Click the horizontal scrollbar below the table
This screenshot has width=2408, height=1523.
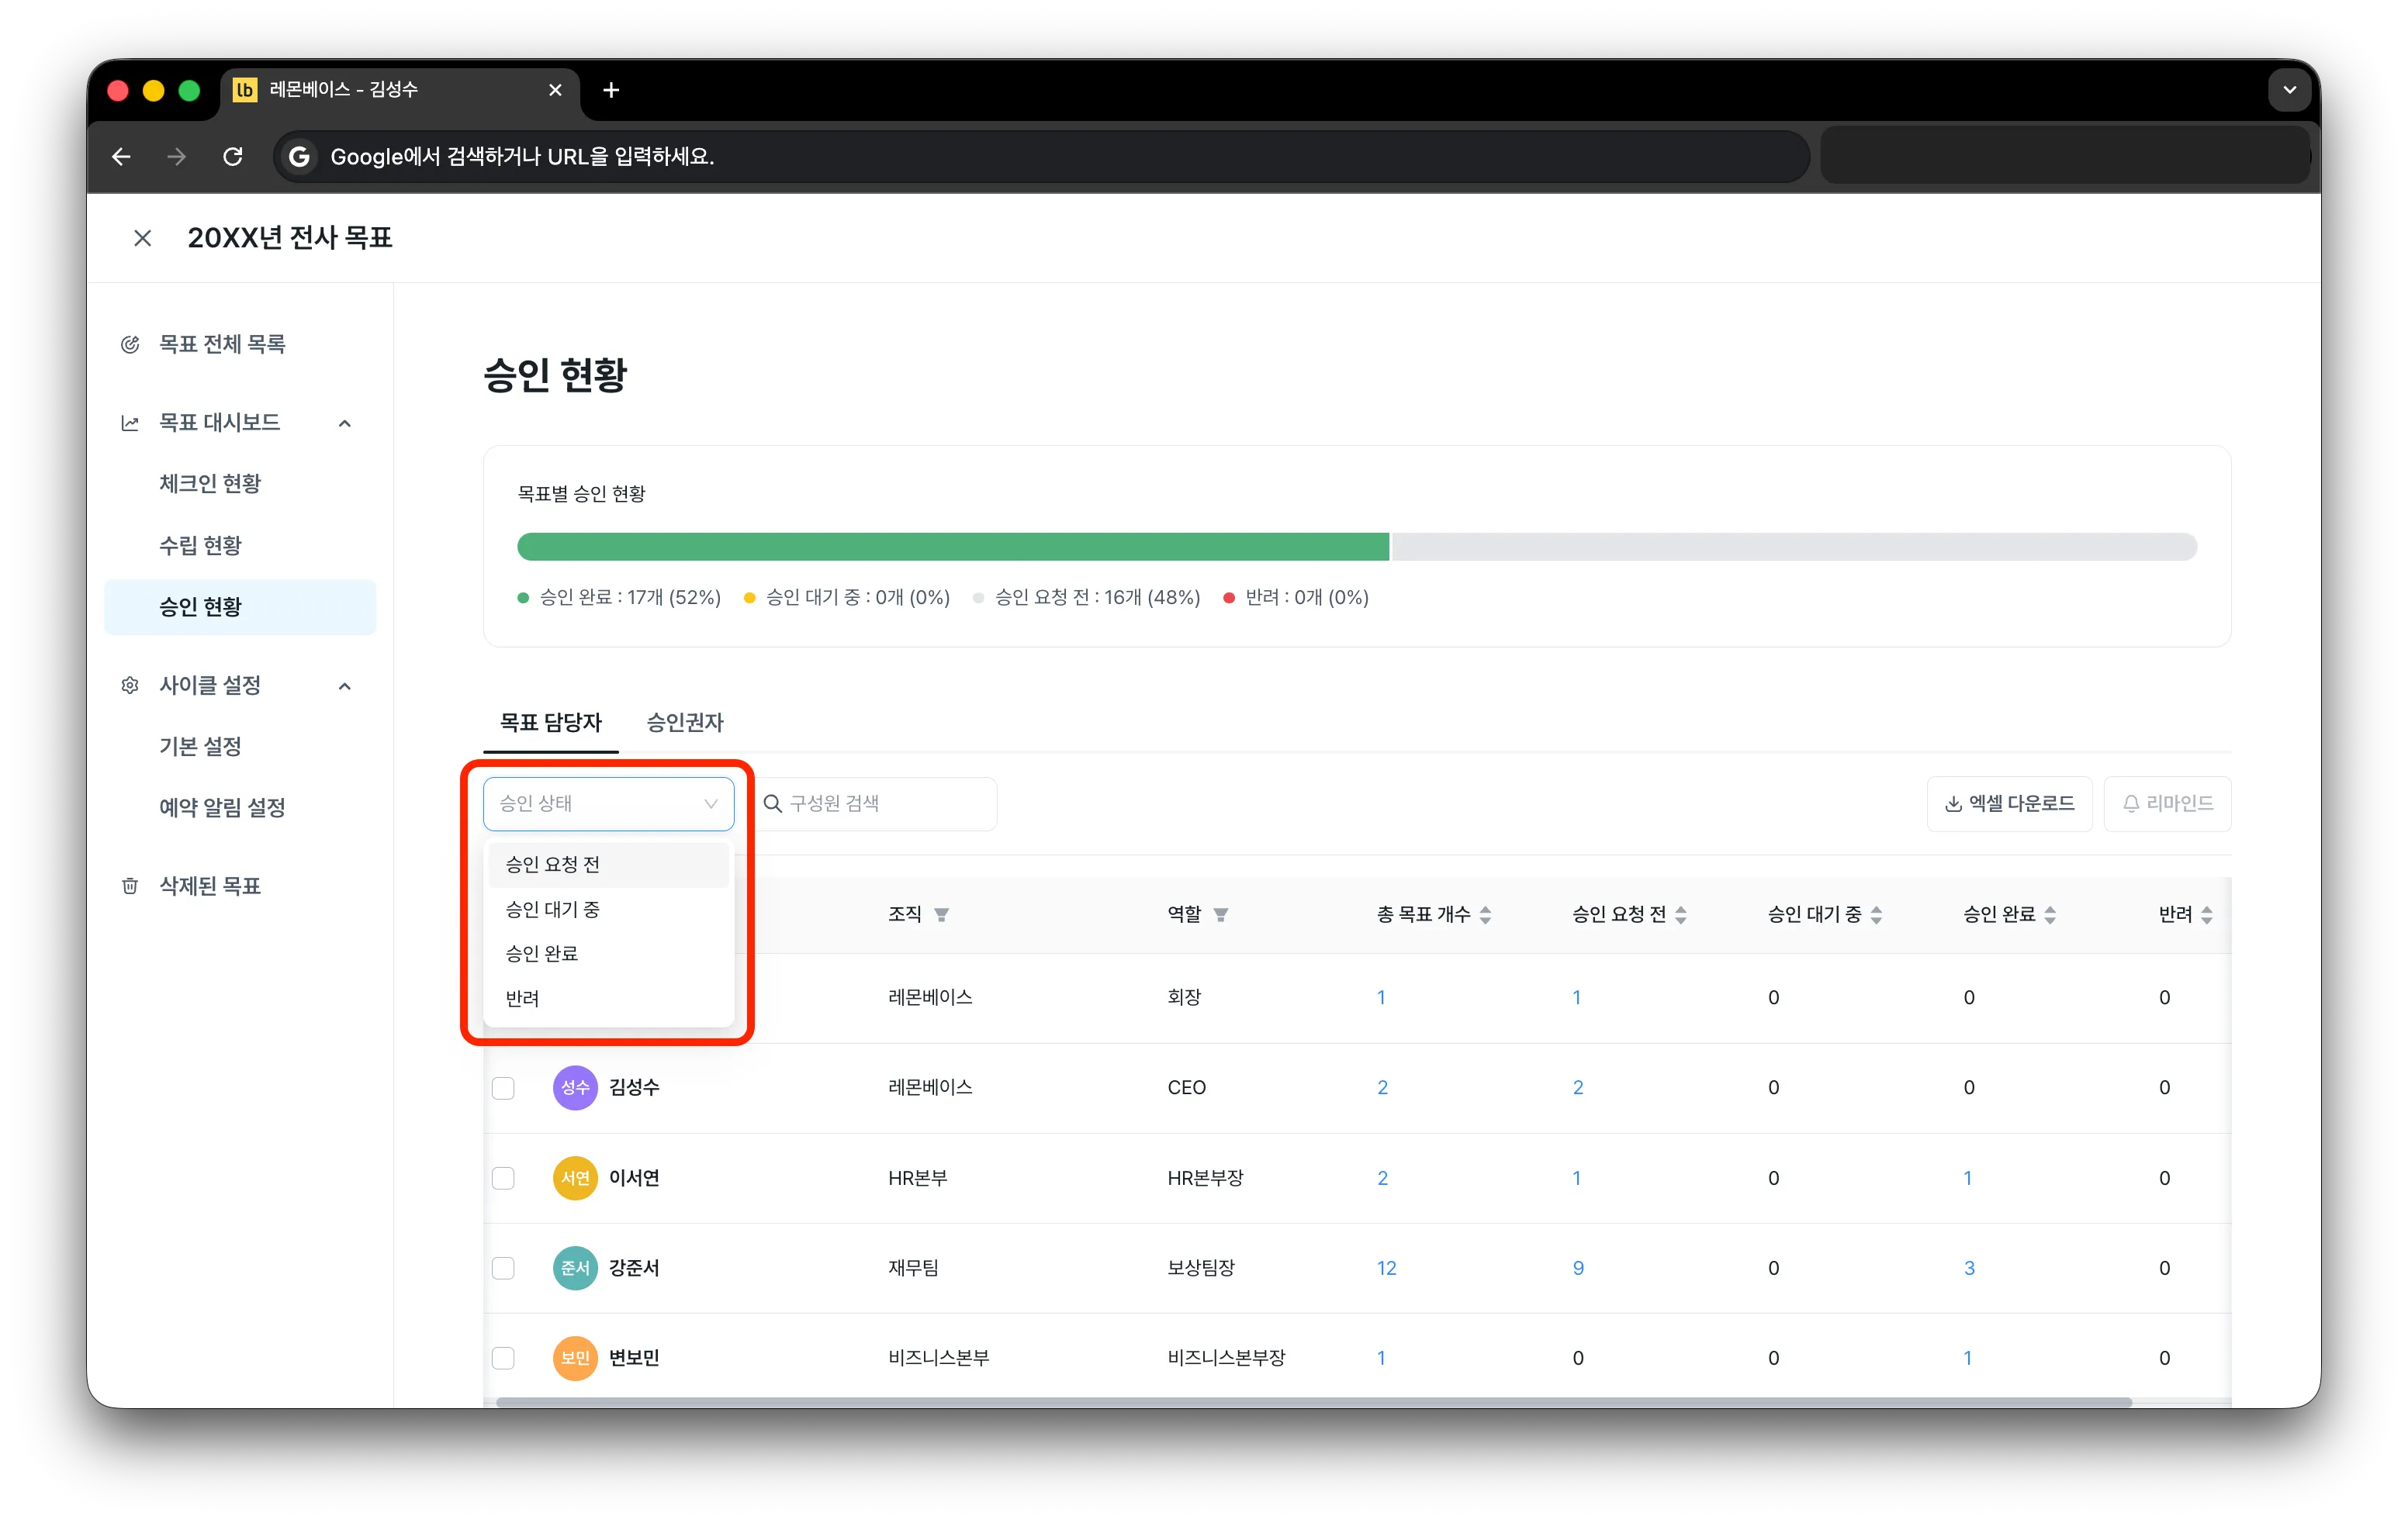[1314, 1402]
